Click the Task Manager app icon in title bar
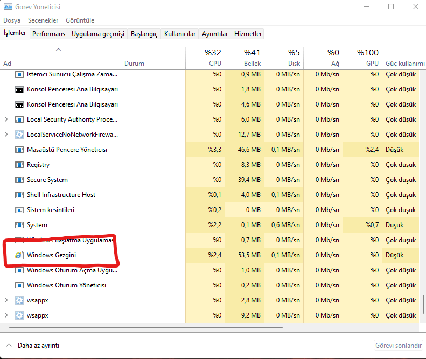The image size is (426, 359). (8, 6)
